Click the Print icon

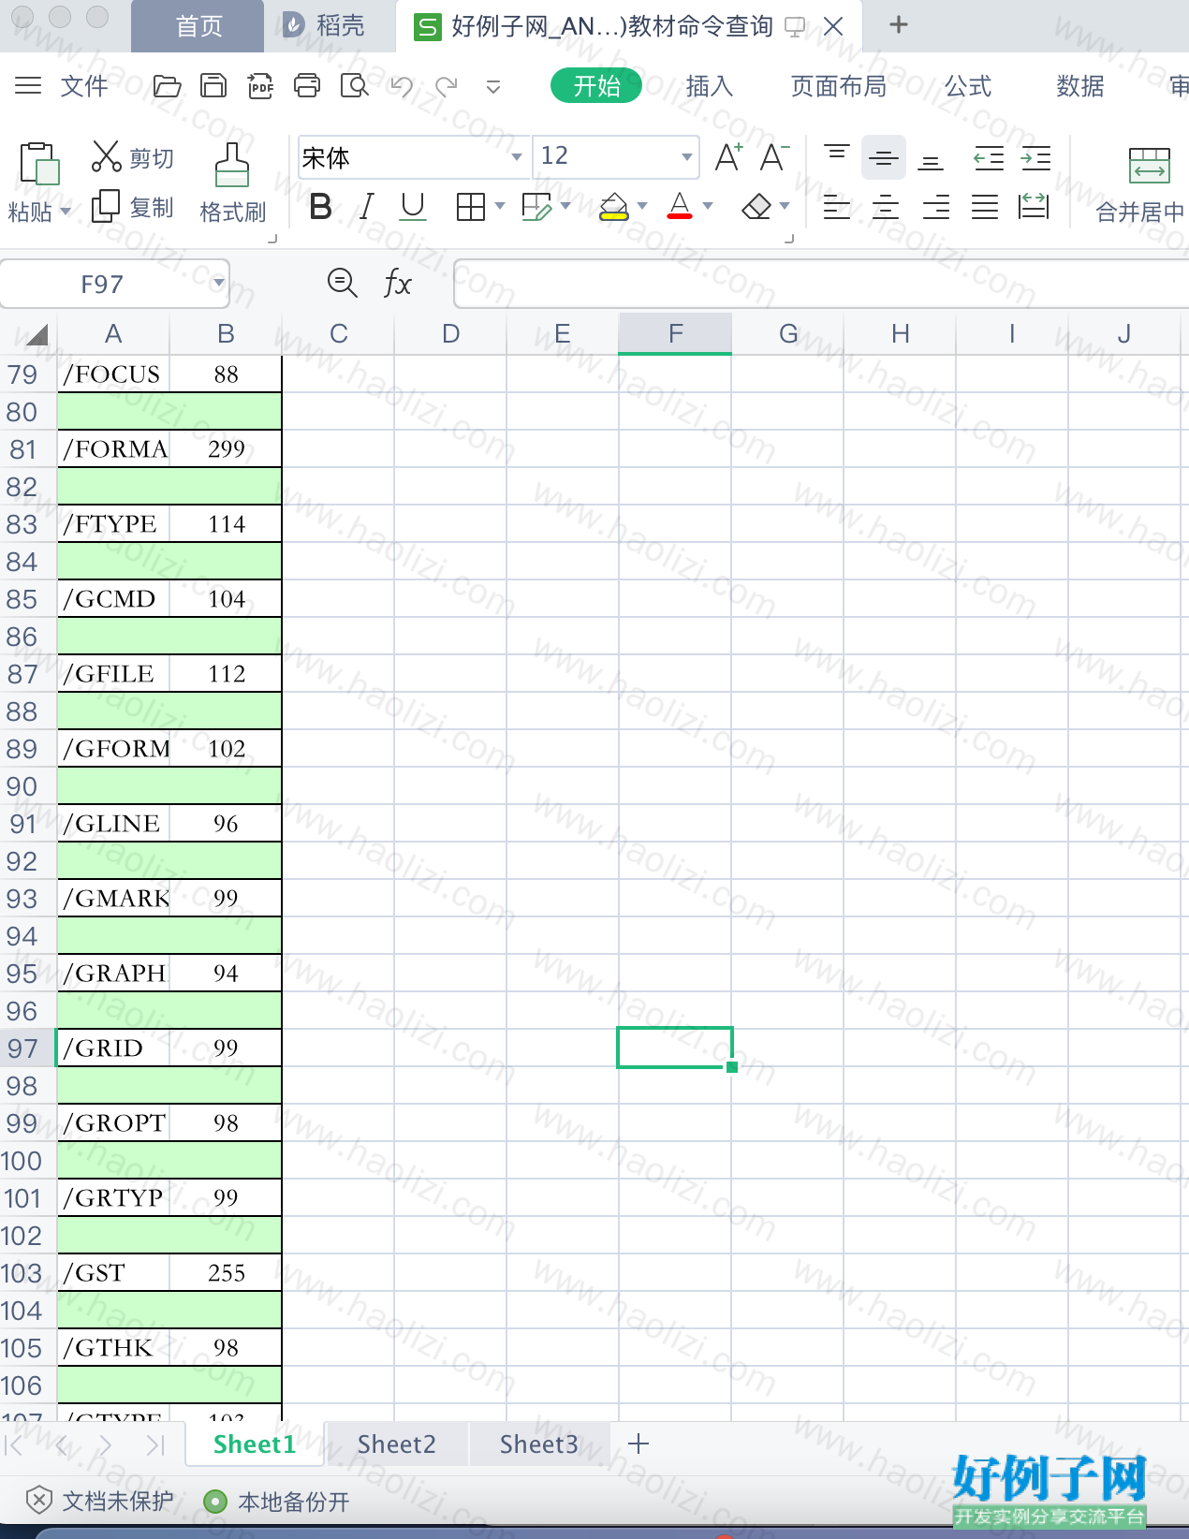pyautogui.click(x=307, y=86)
